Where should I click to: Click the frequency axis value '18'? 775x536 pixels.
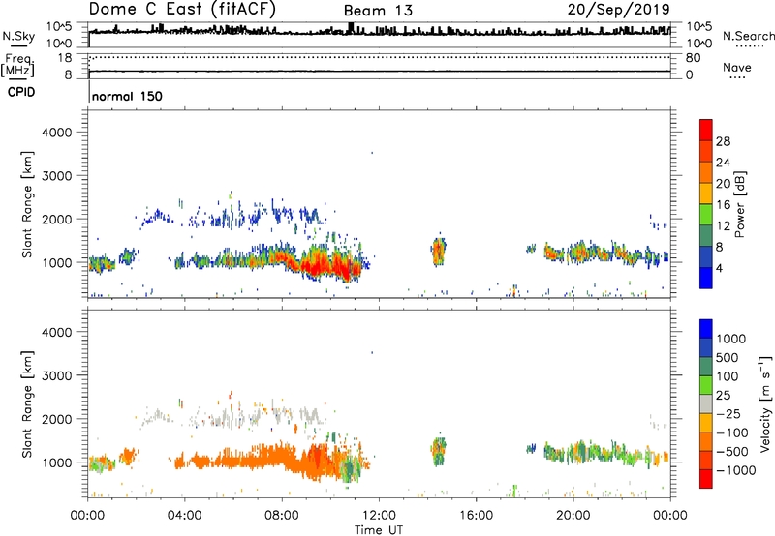click(x=65, y=58)
